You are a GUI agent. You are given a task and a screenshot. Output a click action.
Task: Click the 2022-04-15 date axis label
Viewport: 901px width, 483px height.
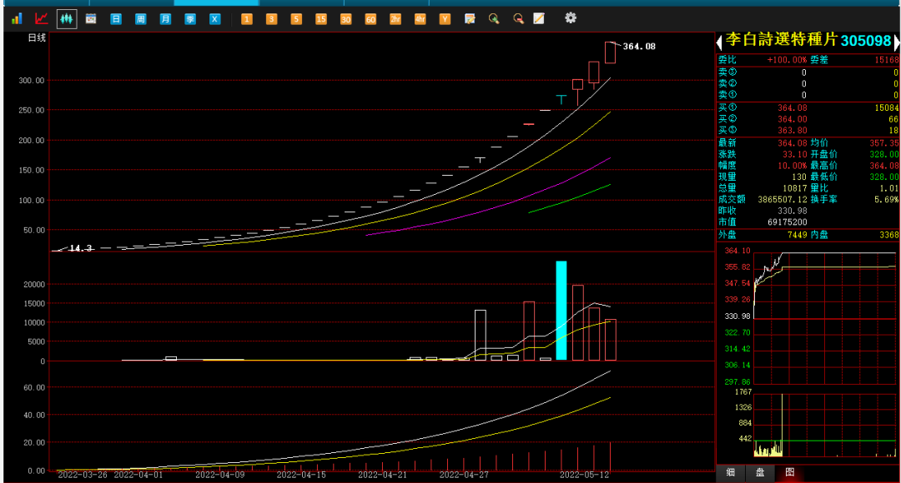301,475
